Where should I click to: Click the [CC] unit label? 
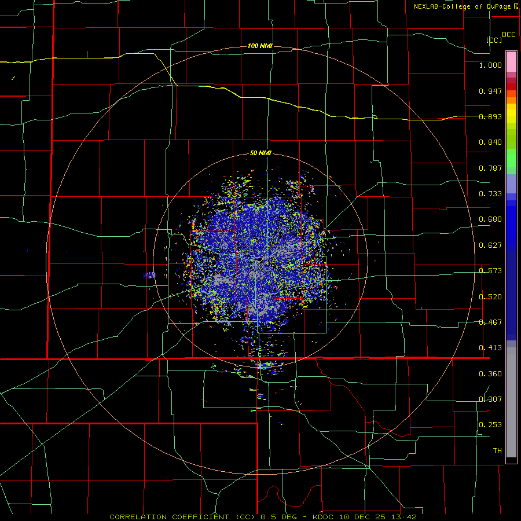click(494, 40)
